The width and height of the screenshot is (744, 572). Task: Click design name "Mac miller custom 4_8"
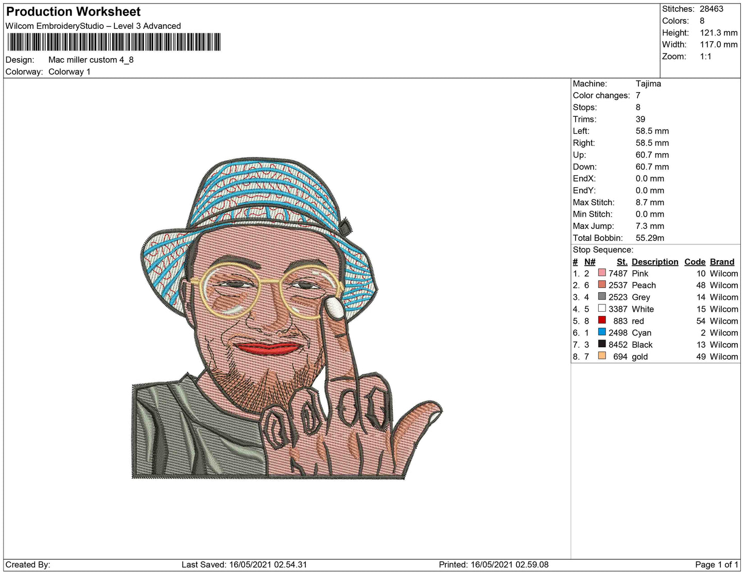click(x=91, y=60)
